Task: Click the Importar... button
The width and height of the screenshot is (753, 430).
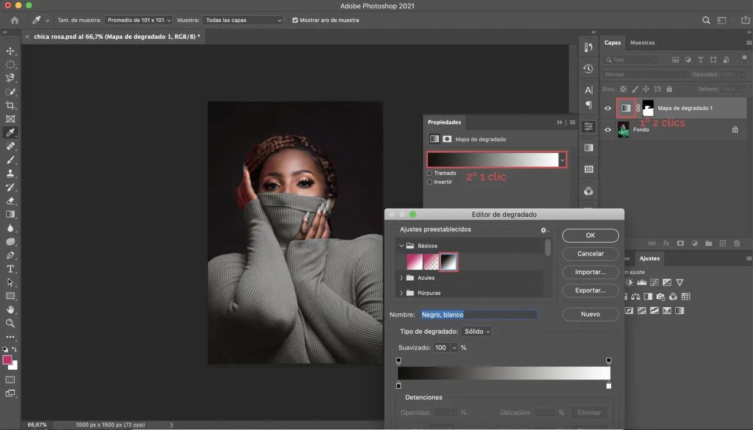Action: click(x=590, y=272)
